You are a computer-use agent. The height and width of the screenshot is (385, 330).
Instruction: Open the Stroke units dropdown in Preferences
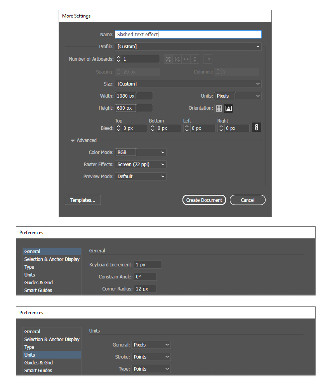tap(151, 357)
